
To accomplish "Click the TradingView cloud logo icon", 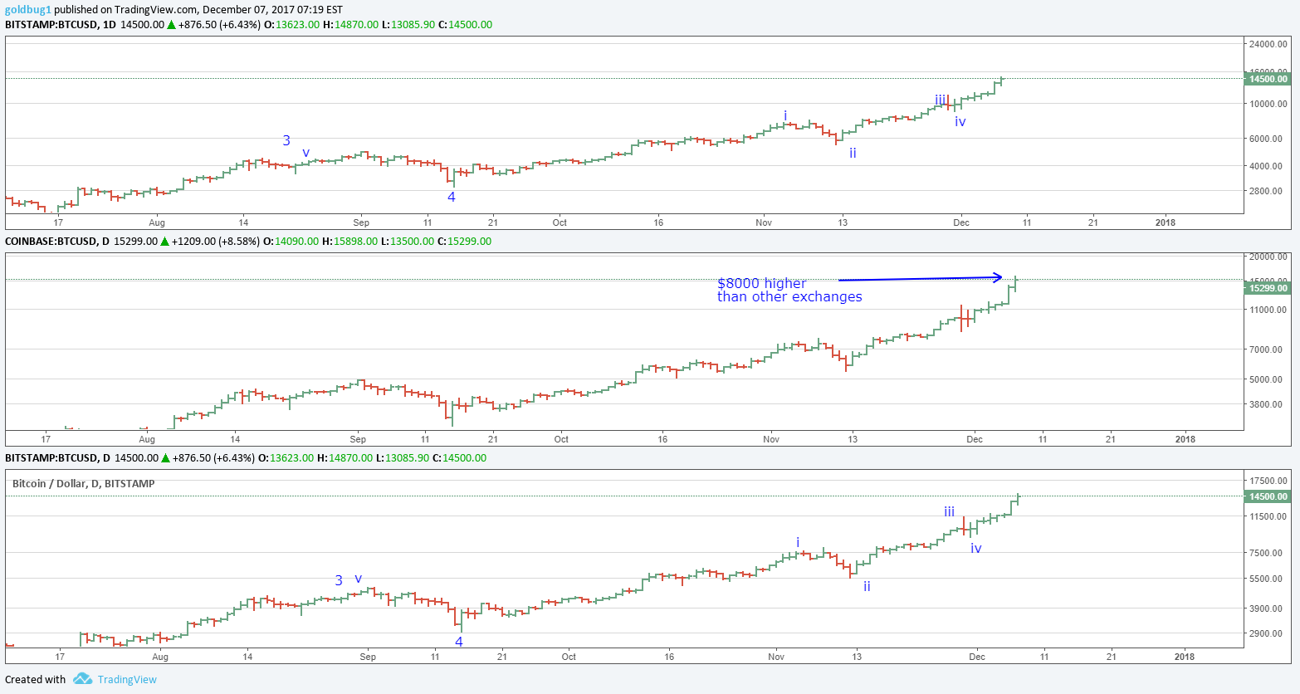I will pyautogui.click(x=82, y=679).
